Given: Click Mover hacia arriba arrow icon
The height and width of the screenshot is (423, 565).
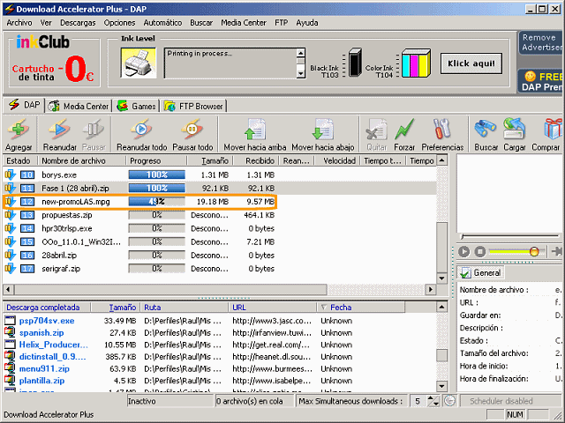Looking at the screenshot, I should coord(254,131).
